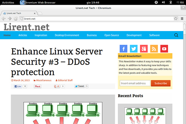This screenshot has height=124, width=186.
Task: Open the Business navigation item
Action: tap(92, 35)
